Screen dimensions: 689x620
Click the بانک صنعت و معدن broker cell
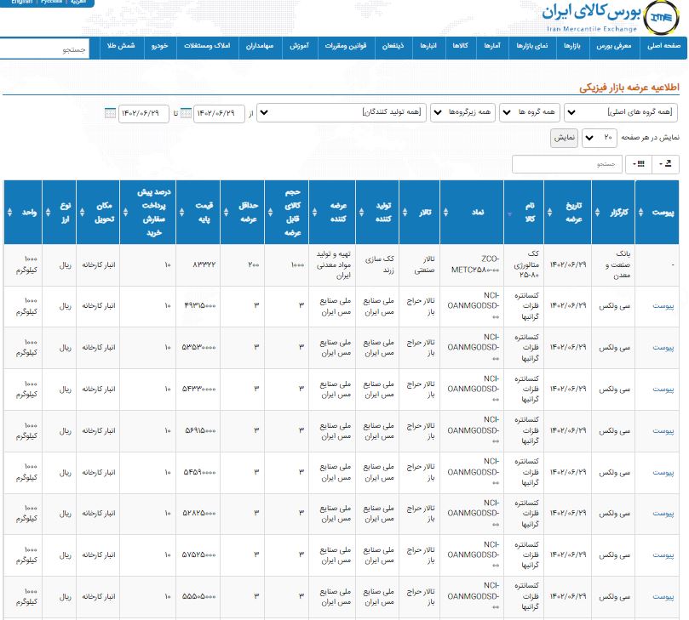click(613, 264)
